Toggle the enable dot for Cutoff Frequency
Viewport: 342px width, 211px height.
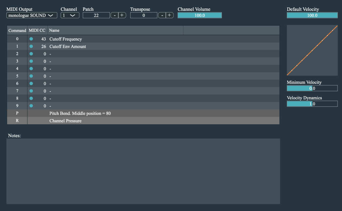click(31, 39)
